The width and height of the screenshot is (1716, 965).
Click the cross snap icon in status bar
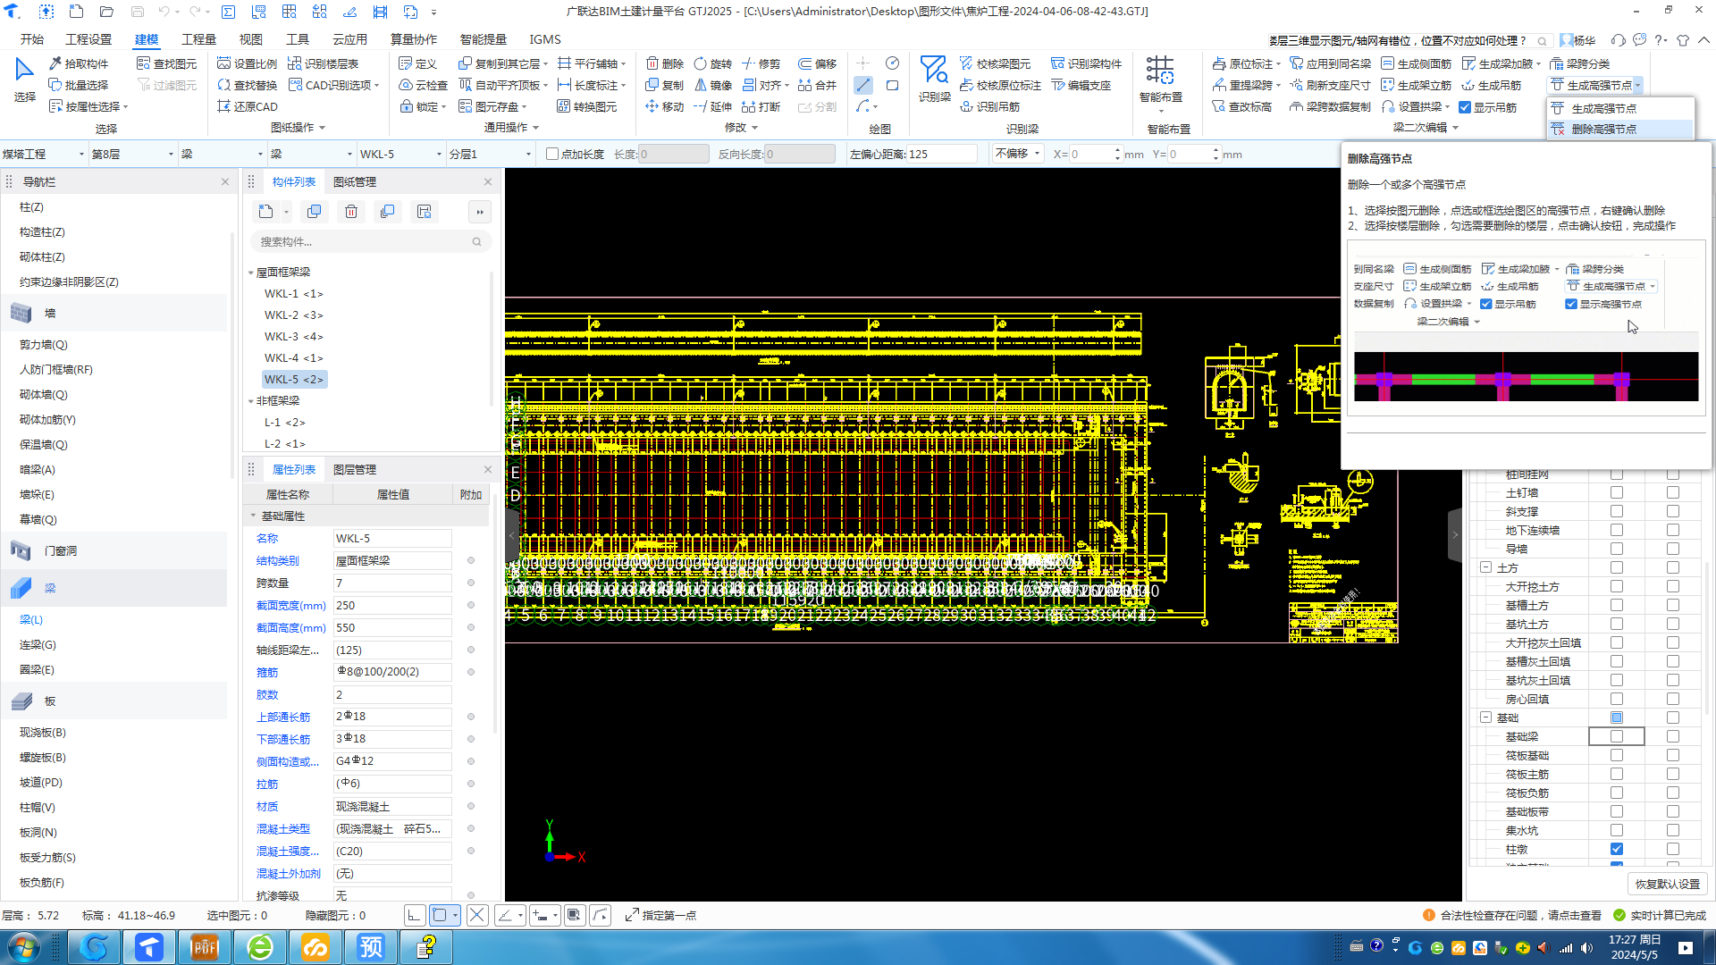(477, 915)
